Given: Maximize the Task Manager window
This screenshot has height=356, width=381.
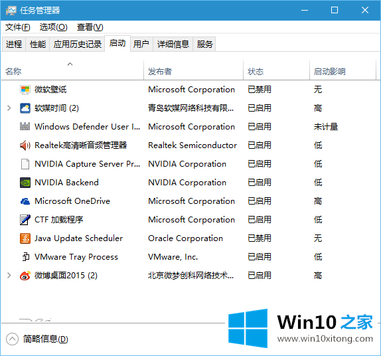Looking at the screenshot, I should coord(335,10).
